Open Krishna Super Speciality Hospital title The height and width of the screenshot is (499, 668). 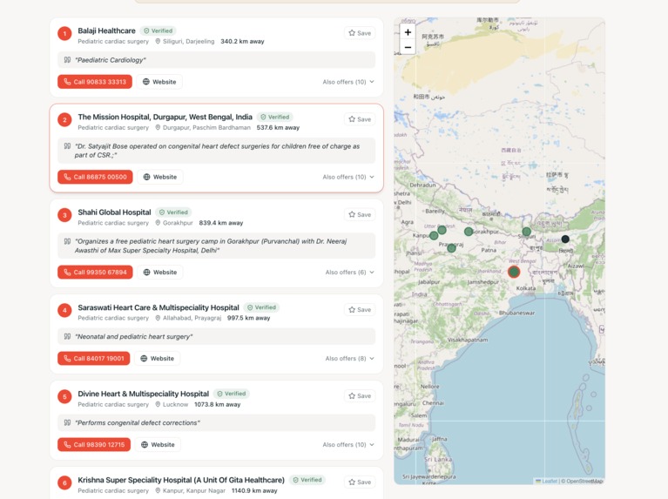tap(181, 480)
